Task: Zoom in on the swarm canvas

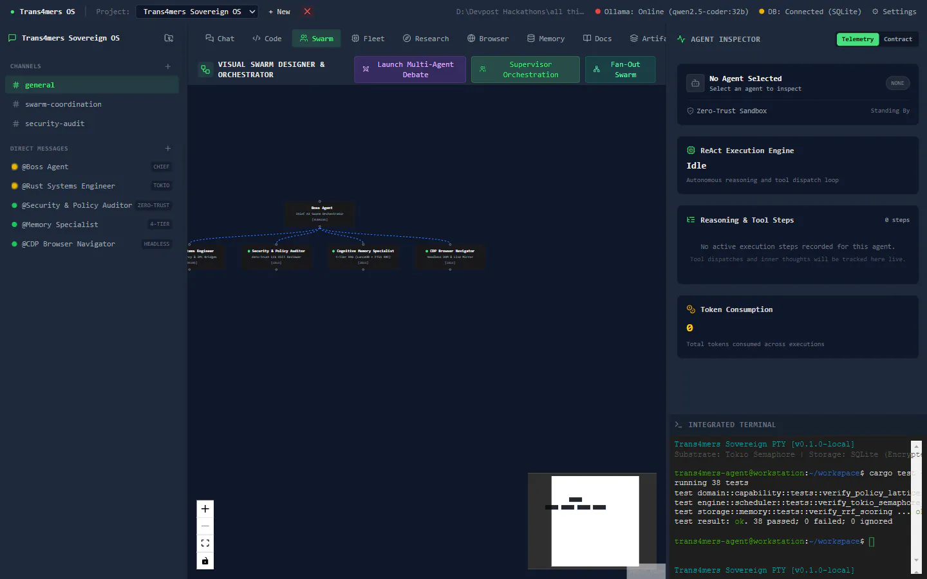Action: [x=205, y=509]
